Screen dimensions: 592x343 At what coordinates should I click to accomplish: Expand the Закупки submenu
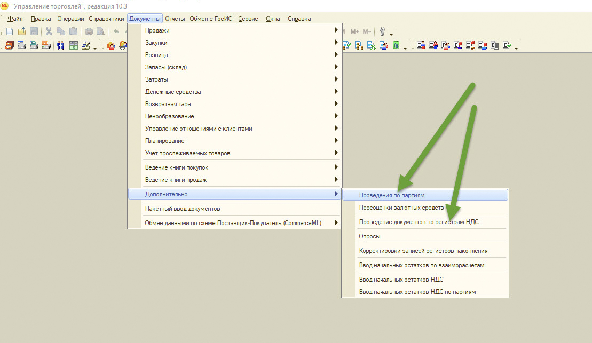234,43
